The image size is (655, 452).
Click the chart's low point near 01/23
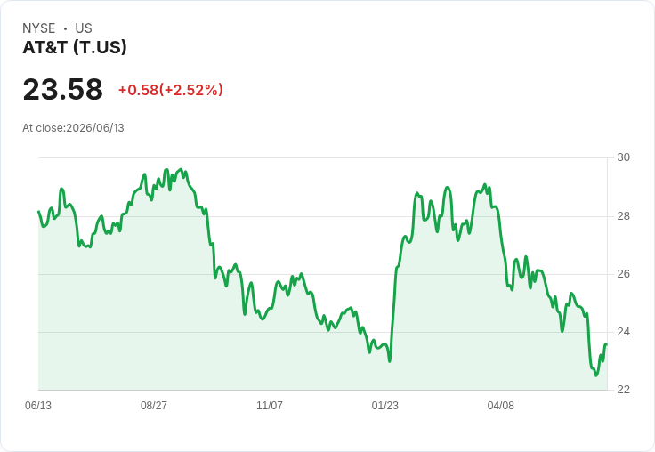390,361
